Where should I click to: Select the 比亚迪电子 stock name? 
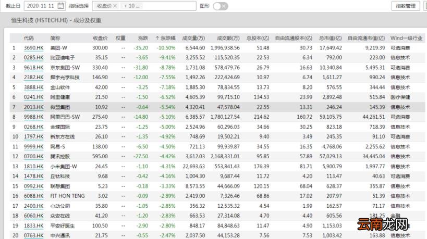pos(63,58)
